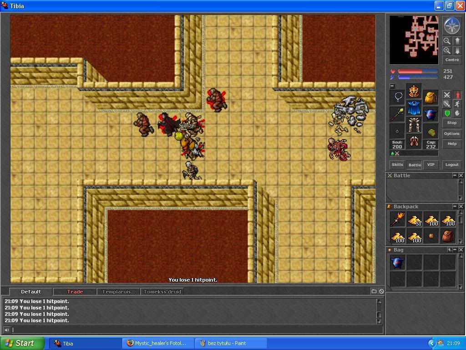Click the Stop button
Screen dimensions: 466x350
coord(452,123)
